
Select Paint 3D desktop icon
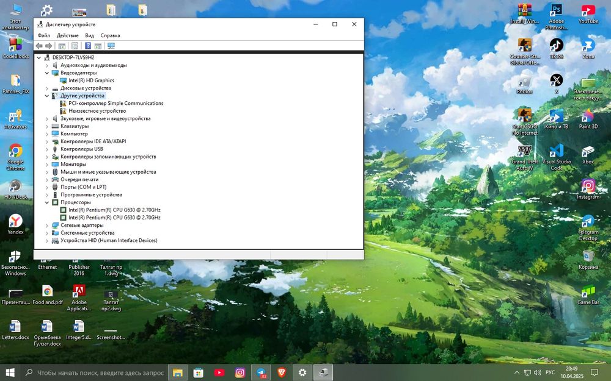tap(588, 119)
